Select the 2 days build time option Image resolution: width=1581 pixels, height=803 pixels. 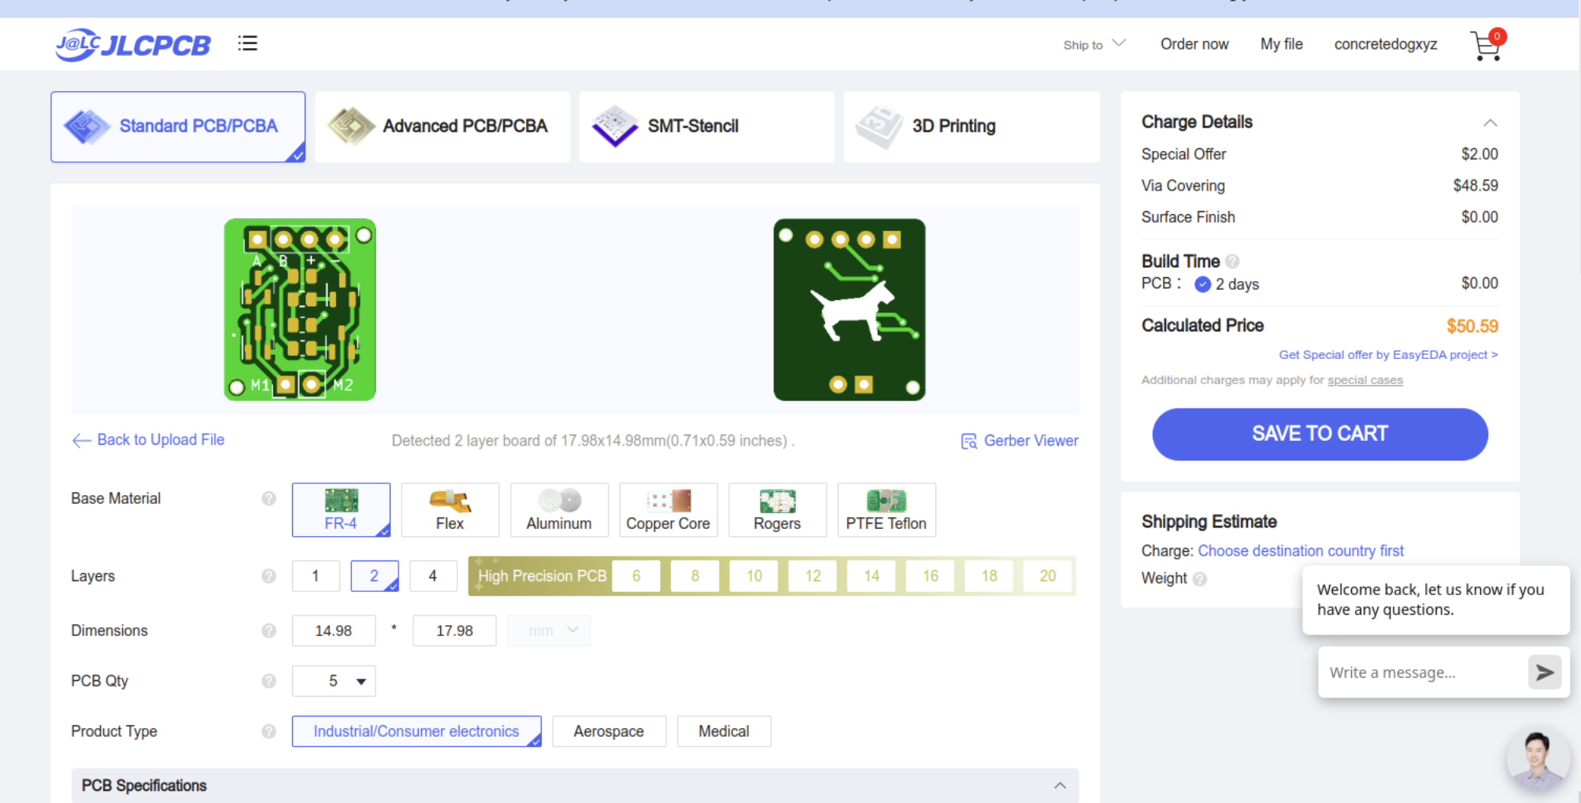coord(1203,284)
